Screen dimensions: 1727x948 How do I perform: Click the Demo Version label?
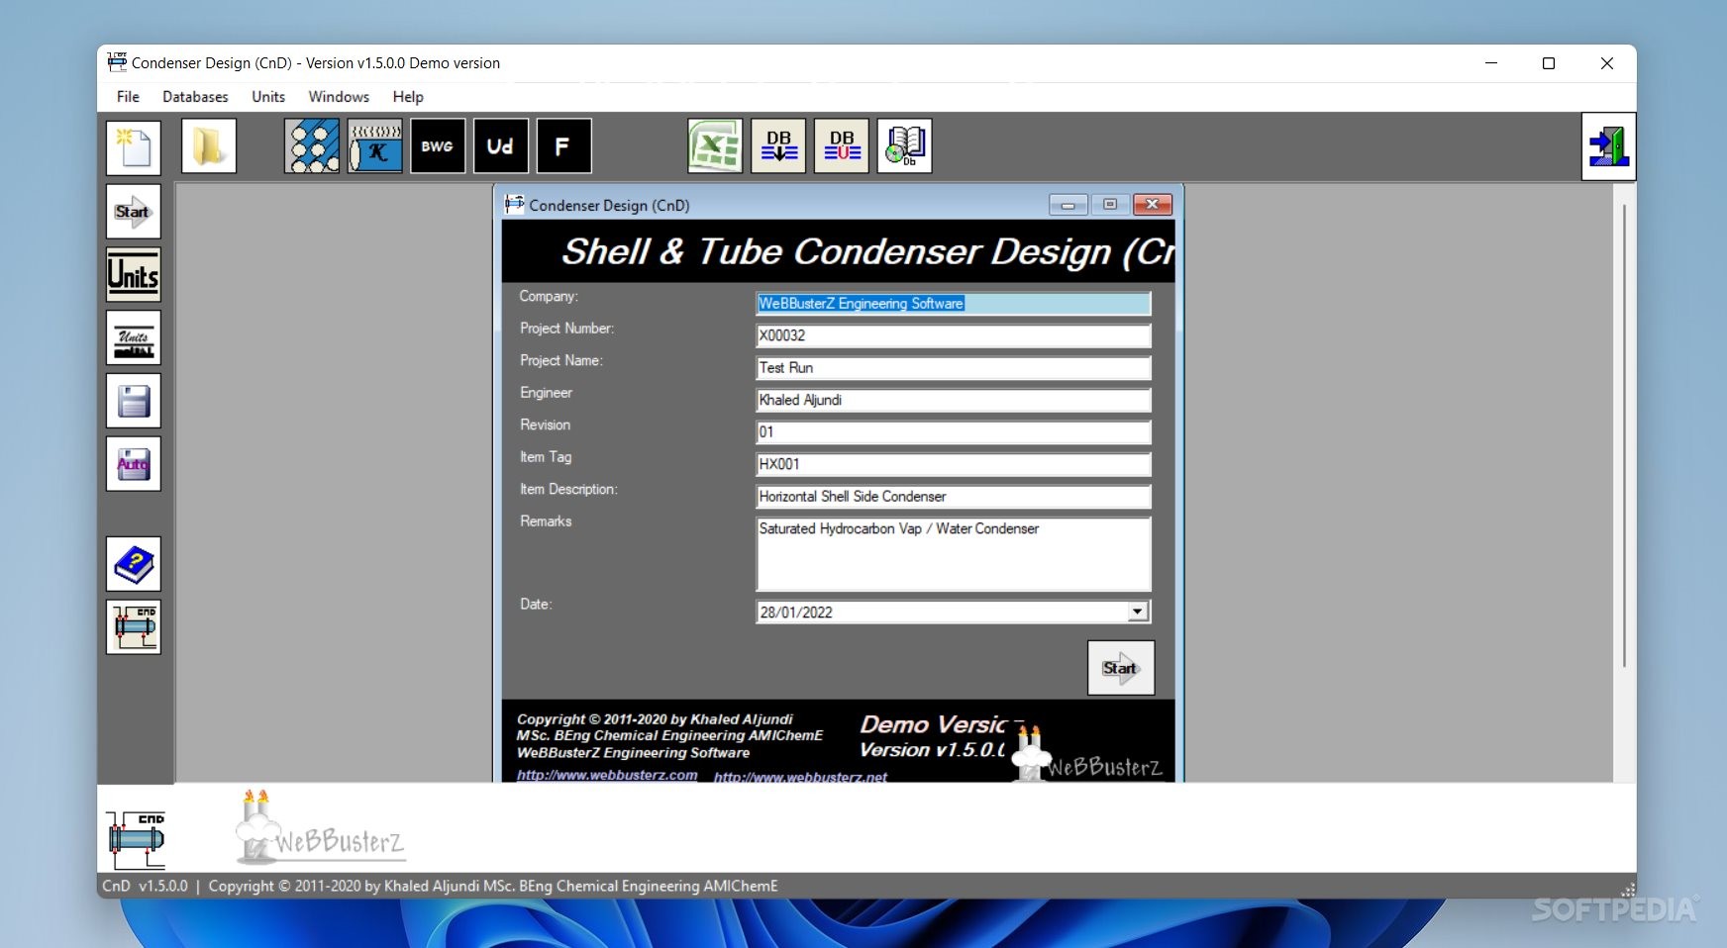[x=933, y=724]
